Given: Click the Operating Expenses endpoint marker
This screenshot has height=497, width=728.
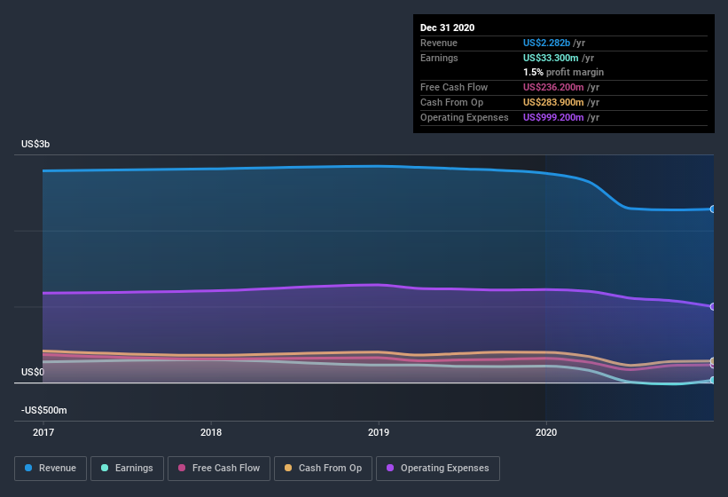Looking at the screenshot, I should click(712, 306).
